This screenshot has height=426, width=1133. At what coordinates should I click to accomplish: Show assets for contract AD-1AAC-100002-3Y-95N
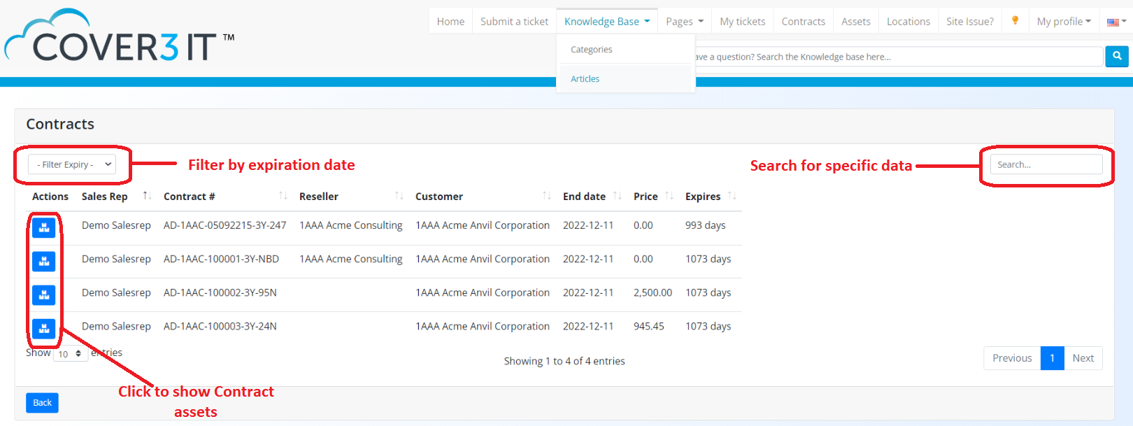(x=43, y=295)
